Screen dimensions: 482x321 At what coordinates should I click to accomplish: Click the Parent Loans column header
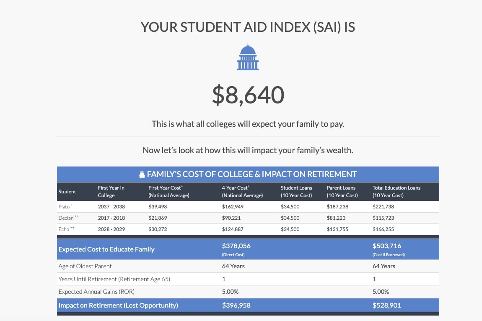coord(342,192)
